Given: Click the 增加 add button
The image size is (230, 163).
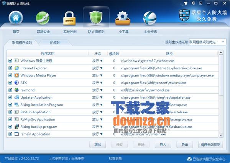Looking at the screenshot, I should click(97, 145).
